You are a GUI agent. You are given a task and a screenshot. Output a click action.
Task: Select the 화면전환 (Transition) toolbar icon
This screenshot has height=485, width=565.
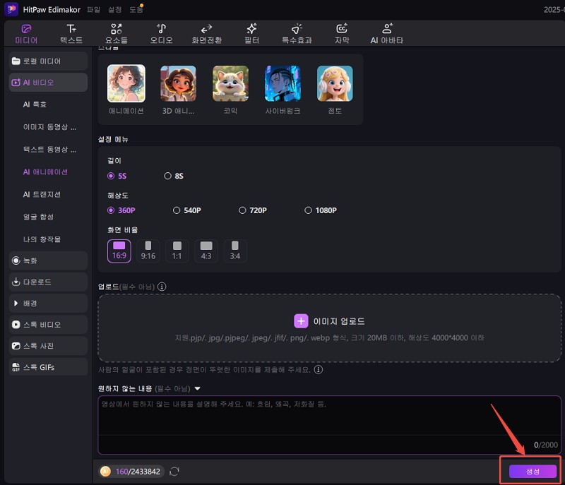(206, 33)
